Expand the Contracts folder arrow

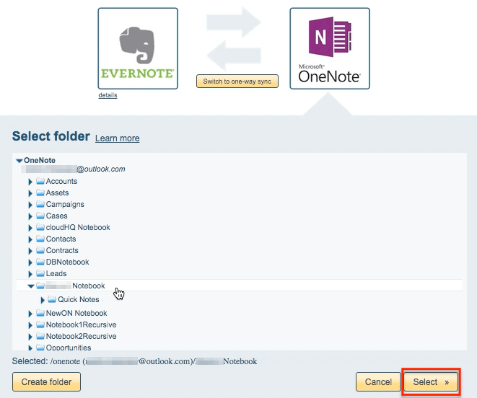tap(30, 251)
